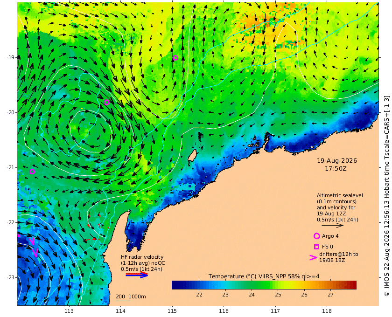Viewport: 392px width, 317px height.
Task: Click the magenta drifter chevron in the legend
Action: click(x=313, y=258)
